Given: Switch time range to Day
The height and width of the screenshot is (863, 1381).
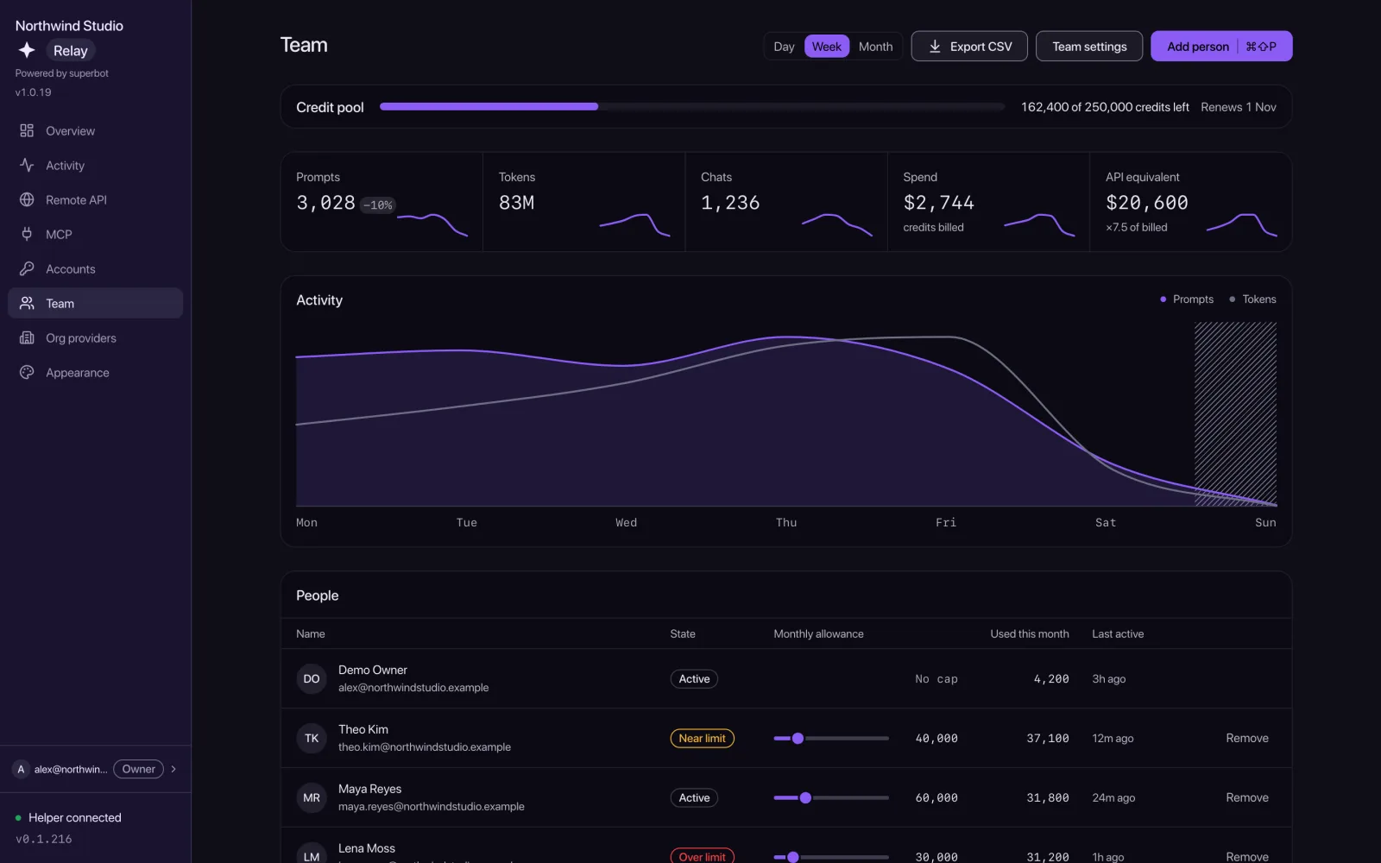Looking at the screenshot, I should (784, 47).
